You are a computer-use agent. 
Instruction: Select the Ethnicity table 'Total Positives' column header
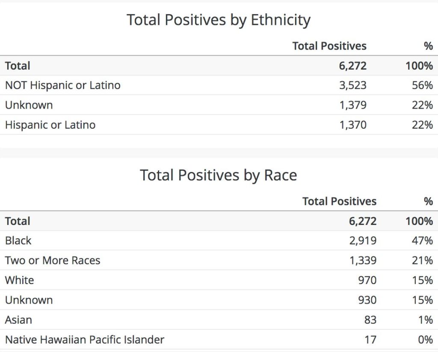click(x=329, y=46)
